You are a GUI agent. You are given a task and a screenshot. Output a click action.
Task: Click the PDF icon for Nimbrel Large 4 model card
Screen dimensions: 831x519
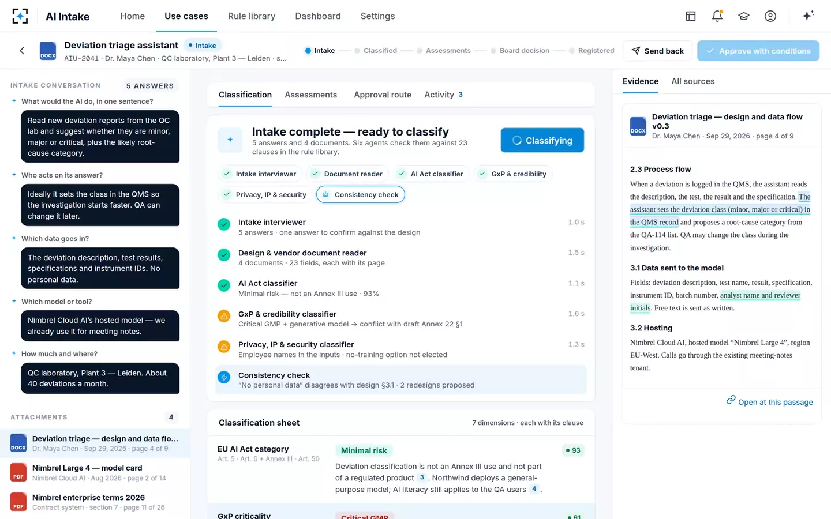[x=18, y=472]
